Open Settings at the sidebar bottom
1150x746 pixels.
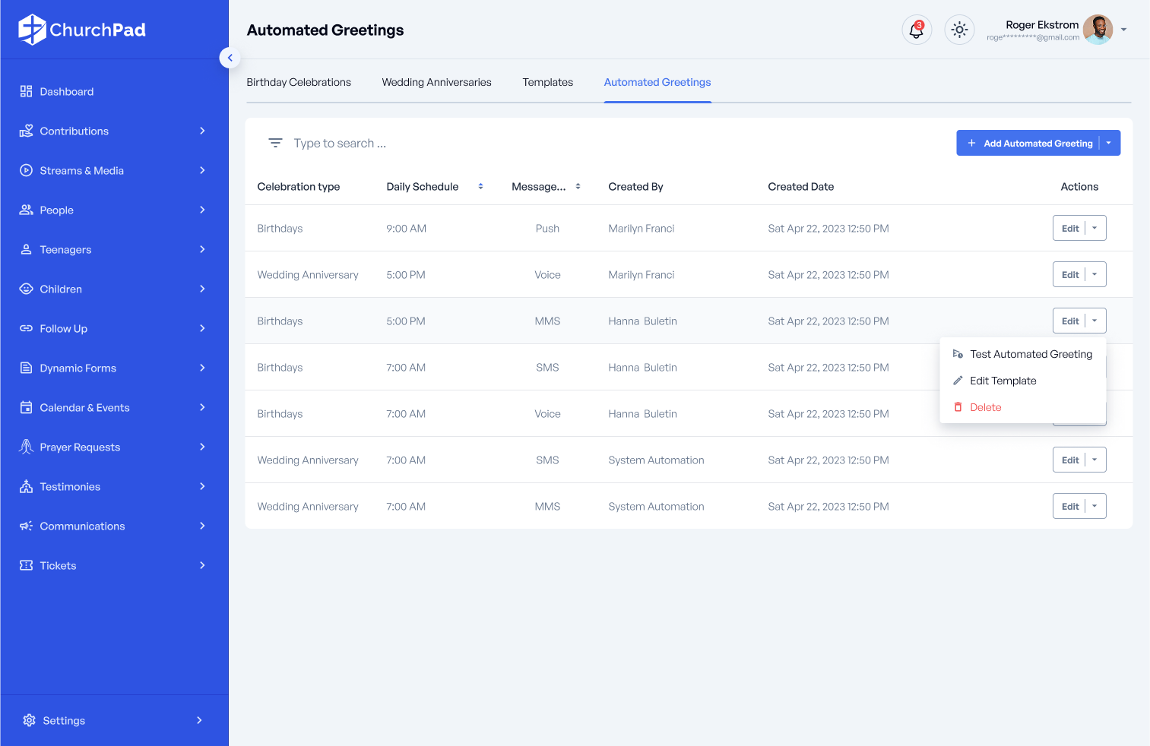coord(64,721)
